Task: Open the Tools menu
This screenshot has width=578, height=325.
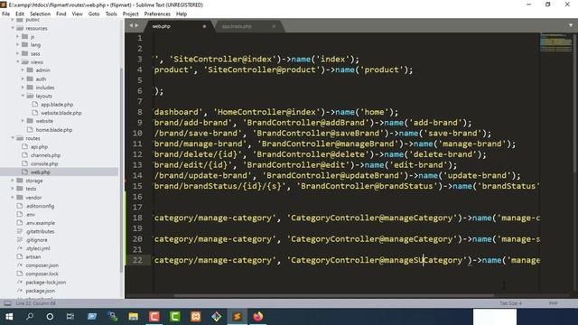Action: pos(111,14)
